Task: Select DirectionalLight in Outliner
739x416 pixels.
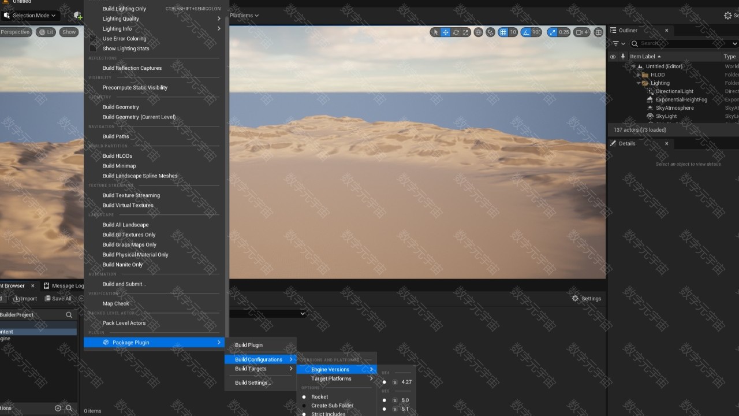Action: [674, 91]
